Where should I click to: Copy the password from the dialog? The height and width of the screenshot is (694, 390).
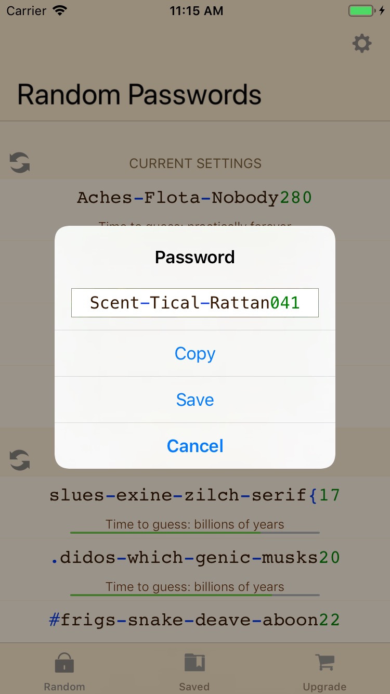pyautogui.click(x=195, y=353)
